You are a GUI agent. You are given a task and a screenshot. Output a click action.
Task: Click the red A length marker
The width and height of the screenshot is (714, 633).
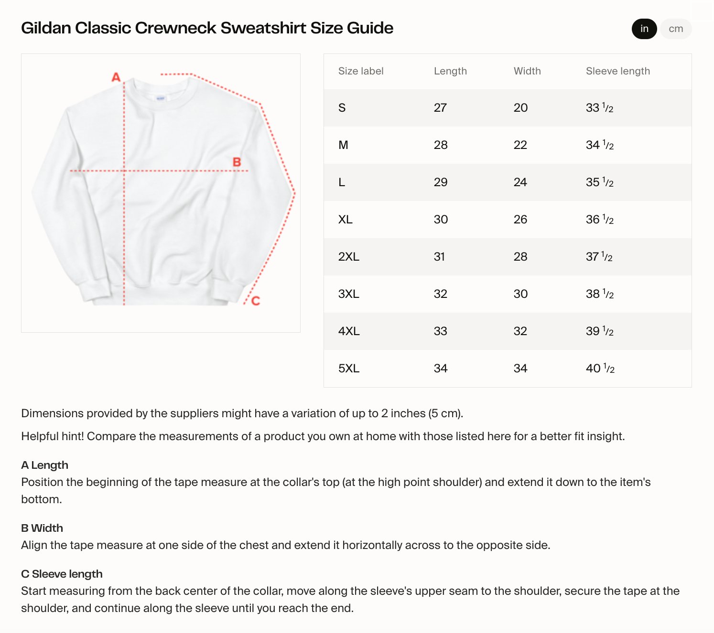116,77
